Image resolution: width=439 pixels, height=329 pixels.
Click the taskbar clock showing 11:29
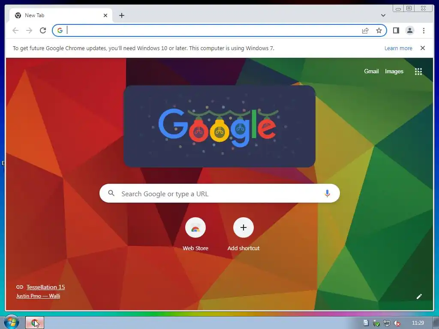coord(418,323)
